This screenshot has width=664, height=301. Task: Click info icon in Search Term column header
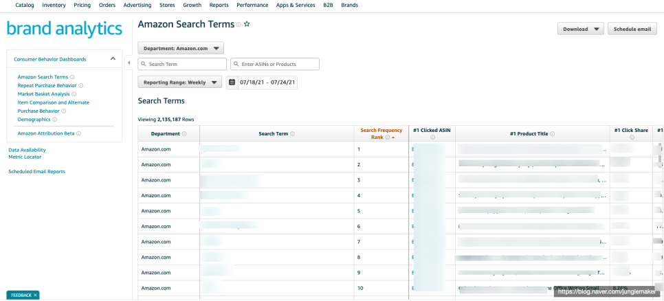pyautogui.click(x=293, y=134)
